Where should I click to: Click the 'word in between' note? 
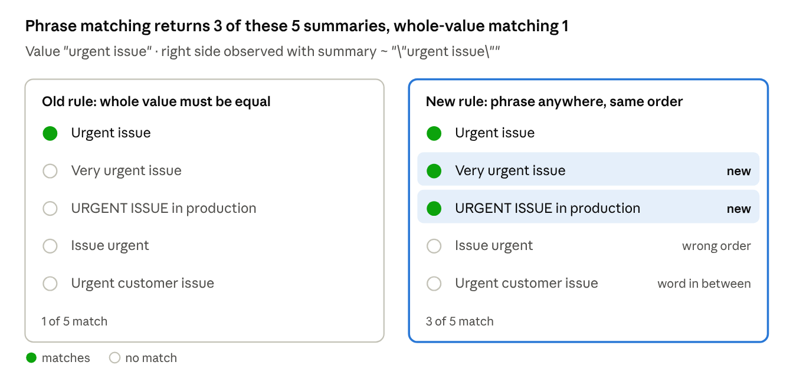pyautogui.click(x=704, y=284)
